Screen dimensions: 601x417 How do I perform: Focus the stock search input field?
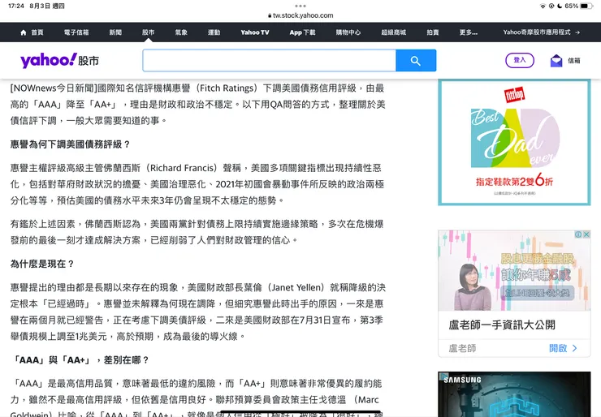coord(269,61)
